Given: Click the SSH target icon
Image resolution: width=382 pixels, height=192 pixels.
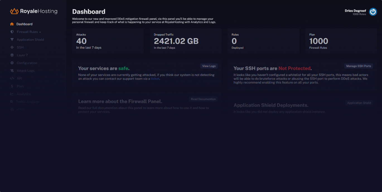Looking at the screenshot, I should point(12,48).
